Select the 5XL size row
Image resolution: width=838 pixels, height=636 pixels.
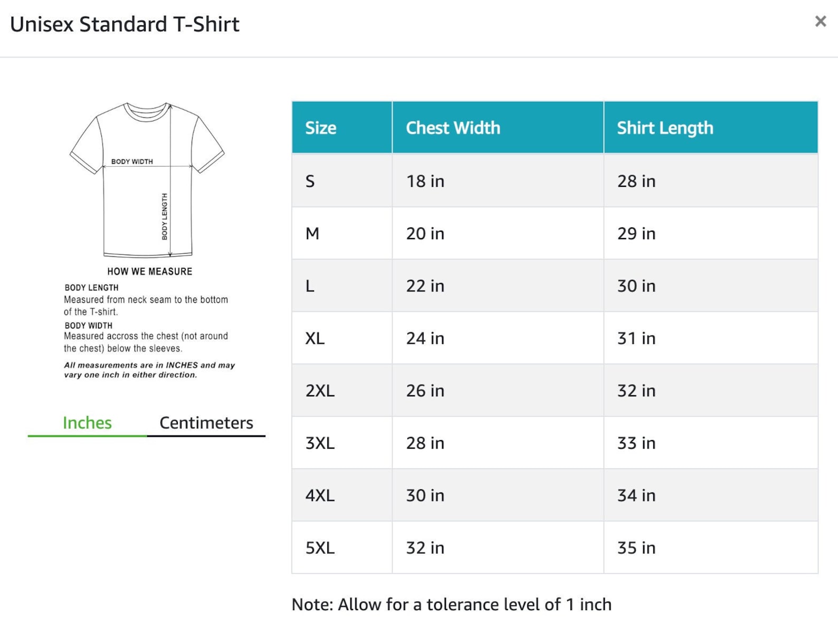(x=555, y=547)
